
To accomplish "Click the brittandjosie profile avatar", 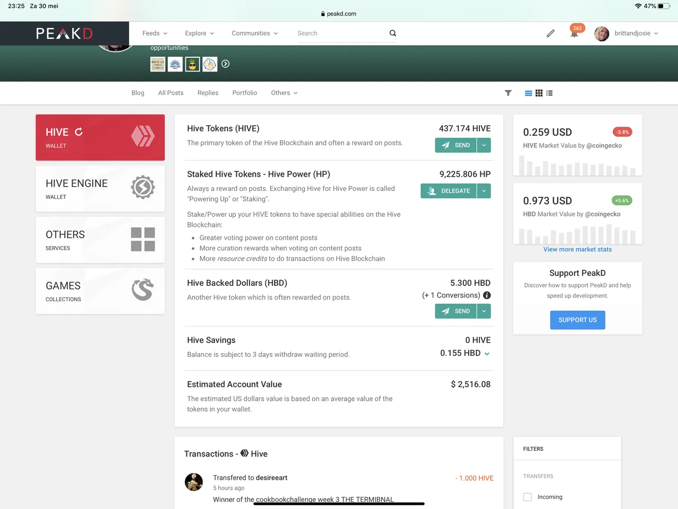I will pyautogui.click(x=602, y=33).
